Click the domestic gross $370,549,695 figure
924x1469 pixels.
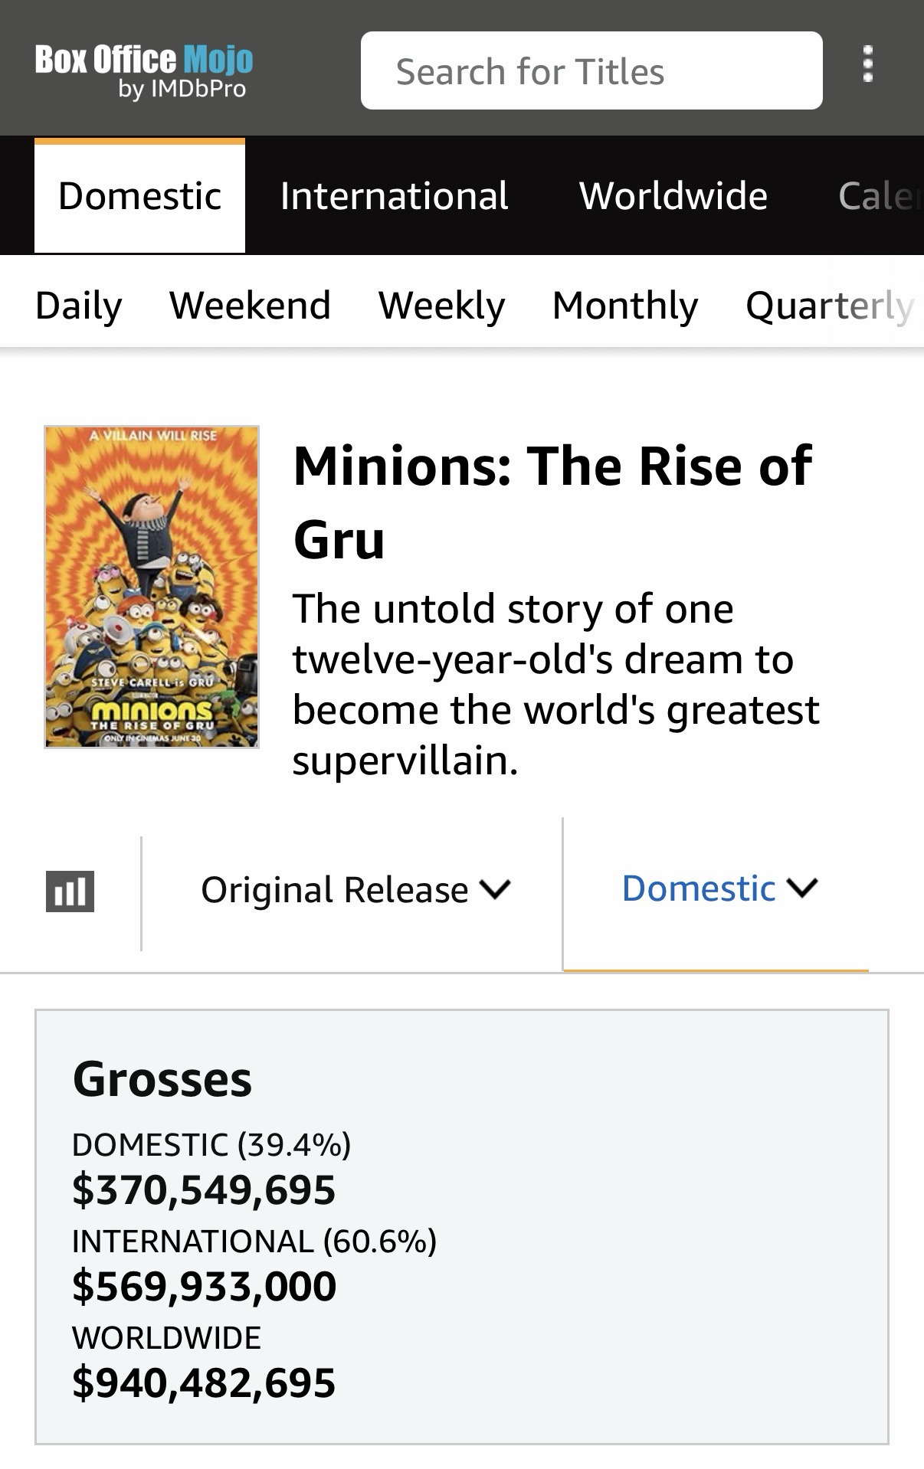(x=204, y=1190)
